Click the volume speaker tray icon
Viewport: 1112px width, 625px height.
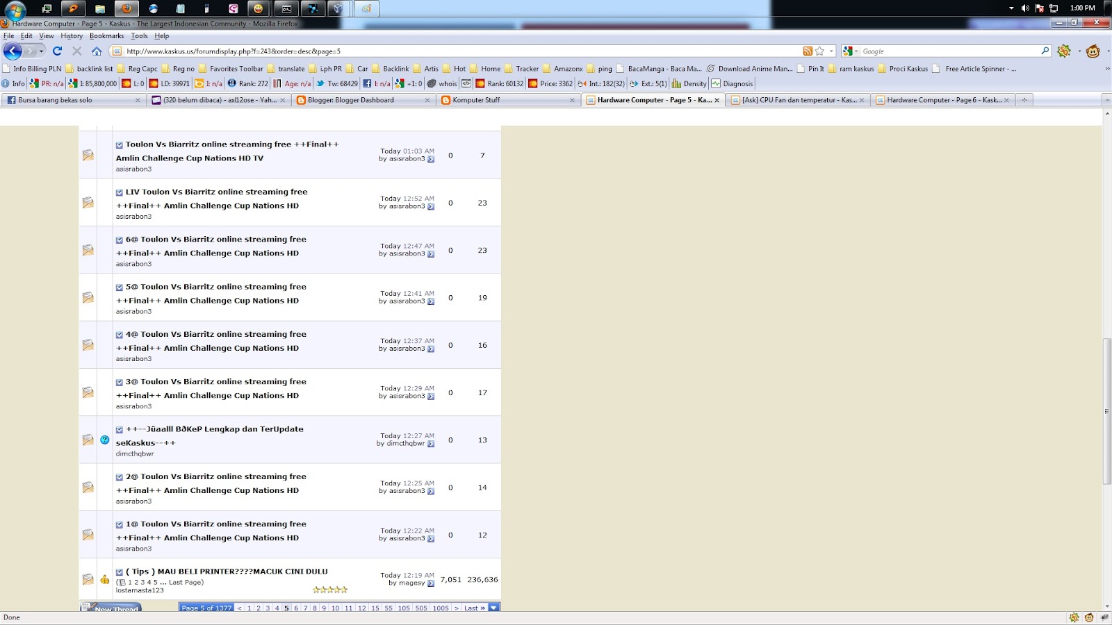[1025, 8]
